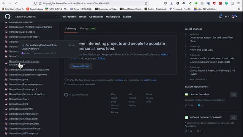Open GeraudLuku/Story repository
This screenshot has width=243, height=137.
pyautogui.click(x=19, y=99)
